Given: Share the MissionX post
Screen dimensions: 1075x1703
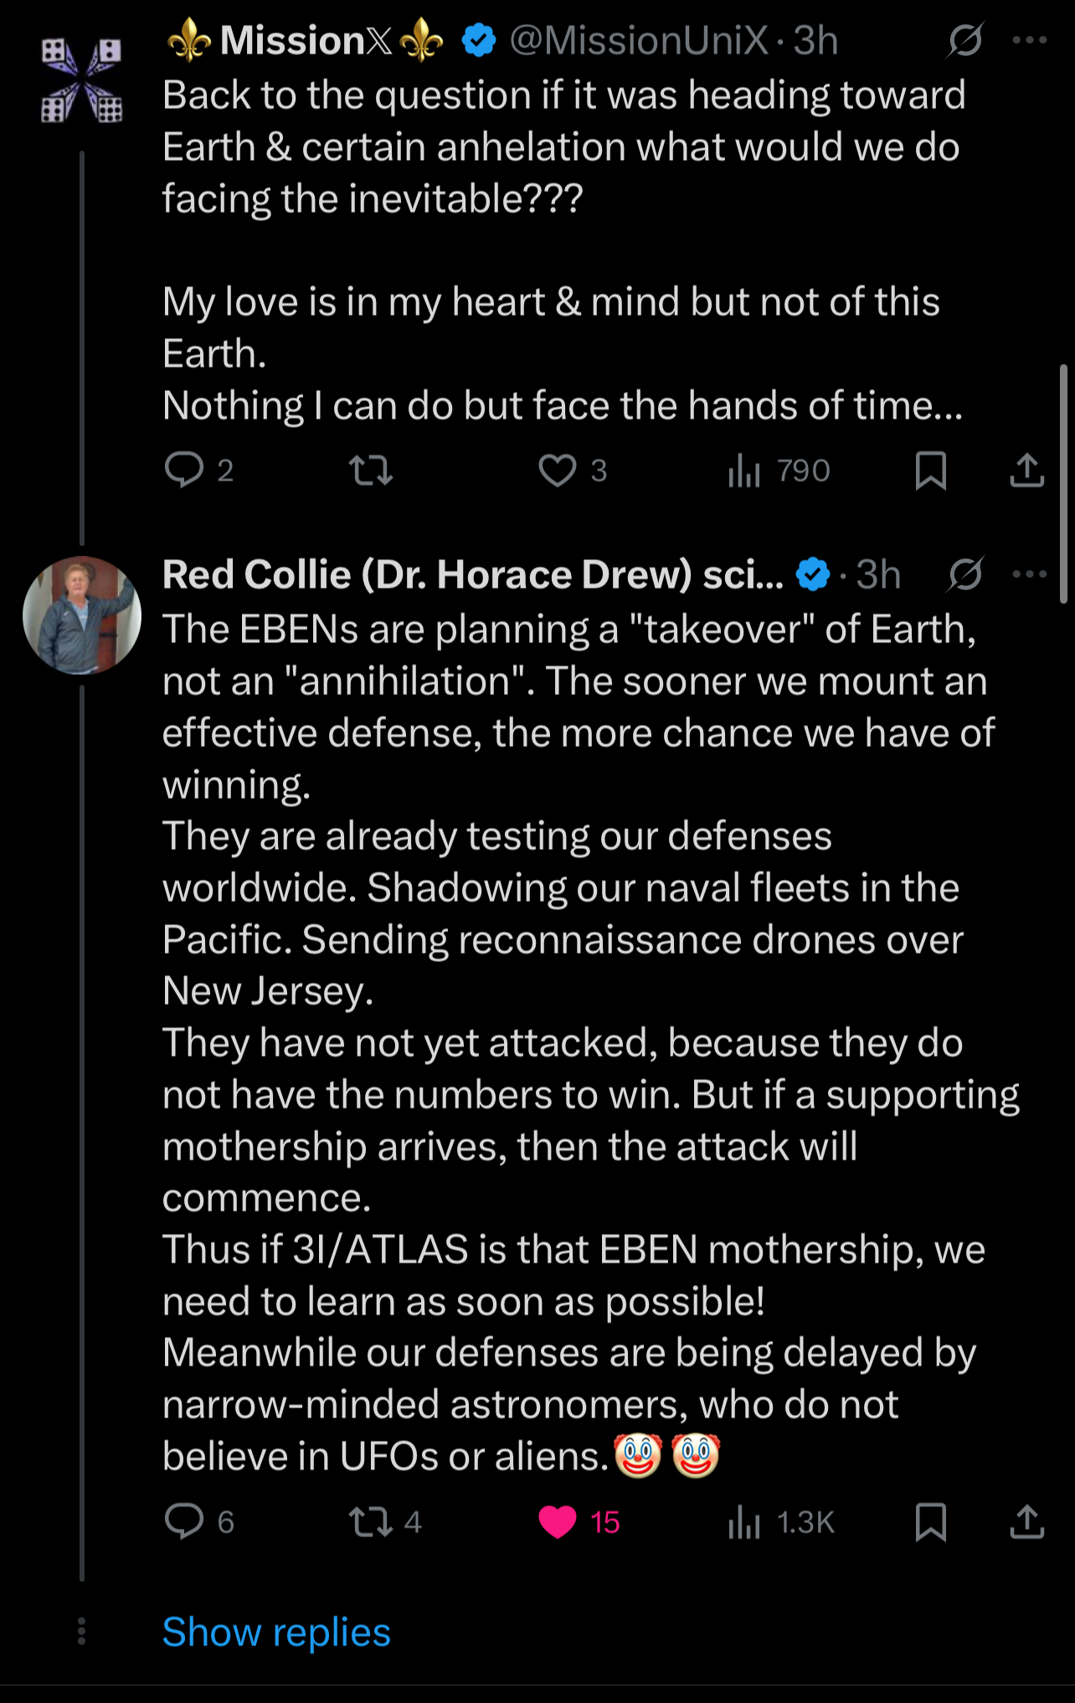Looking at the screenshot, I should [x=1026, y=470].
